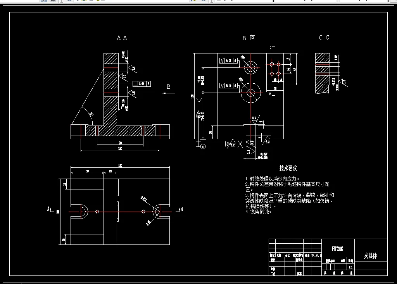Select note '4.锐角倒钝'
Viewport: 397px width, 284px height.
pyautogui.click(x=258, y=212)
